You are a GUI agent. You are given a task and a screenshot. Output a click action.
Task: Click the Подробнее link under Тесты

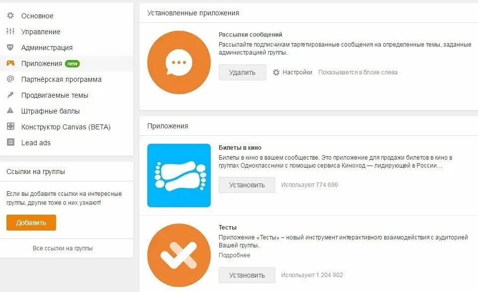pos(234,255)
